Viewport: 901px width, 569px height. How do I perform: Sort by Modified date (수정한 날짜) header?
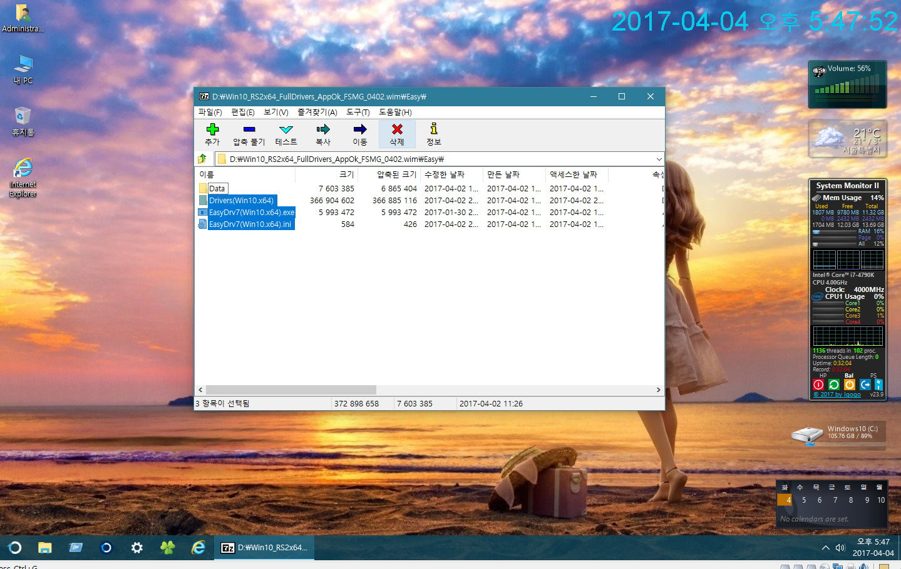(x=451, y=174)
